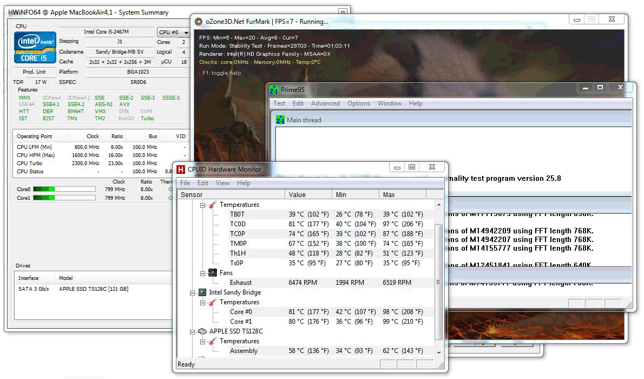Click the APPLE SSD TS128C [121 GB] drive entry
The width and height of the screenshot is (644, 379).
click(x=94, y=289)
